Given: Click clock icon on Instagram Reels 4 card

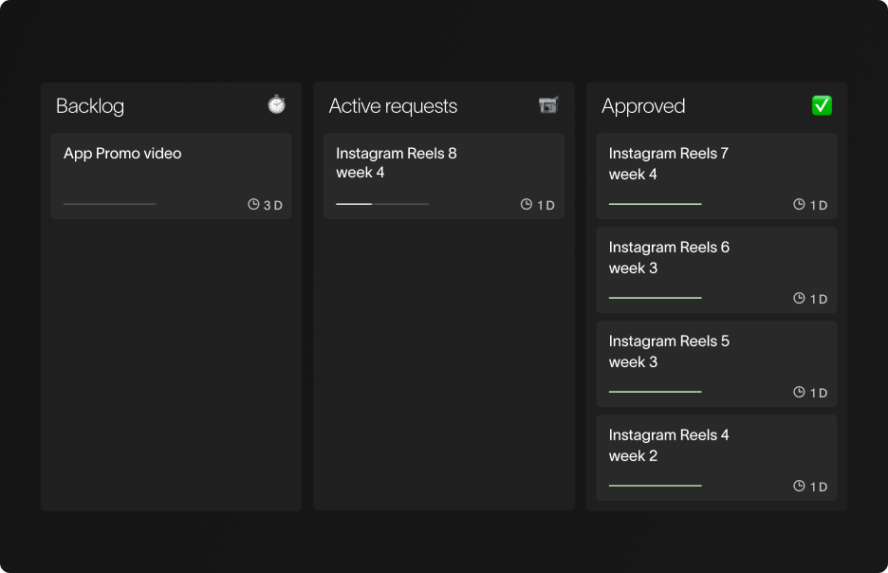Looking at the screenshot, I should pos(799,486).
